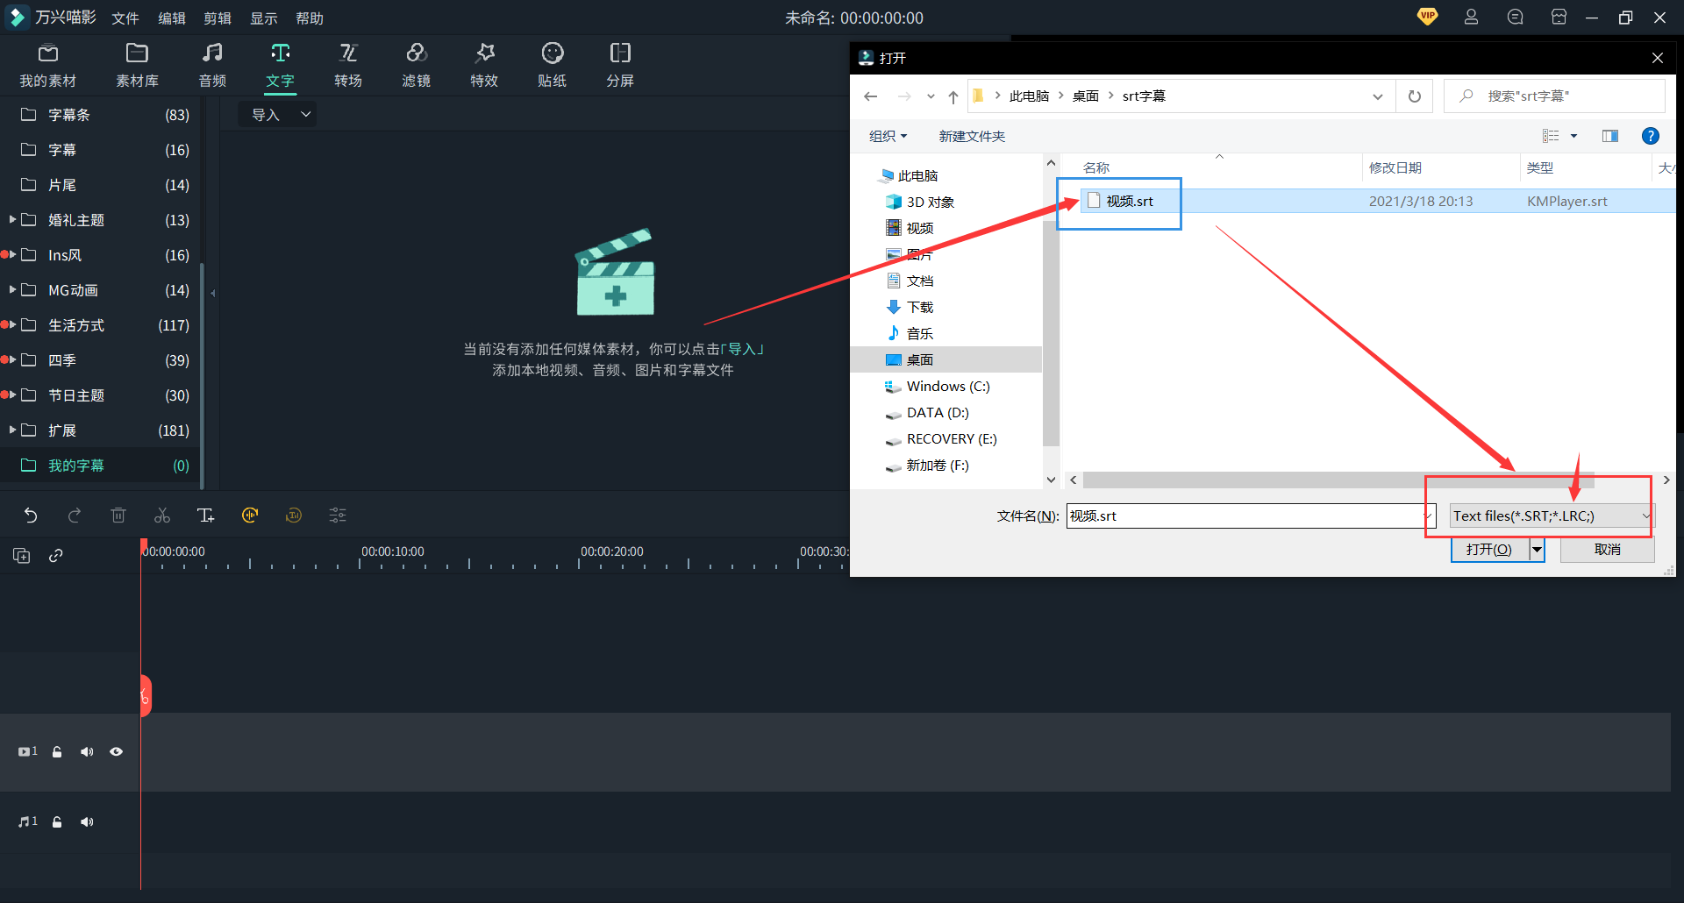This screenshot has height=903, width=1684.
Task: Toggle video track 1 visibility eye
Action: click(116, 751)
